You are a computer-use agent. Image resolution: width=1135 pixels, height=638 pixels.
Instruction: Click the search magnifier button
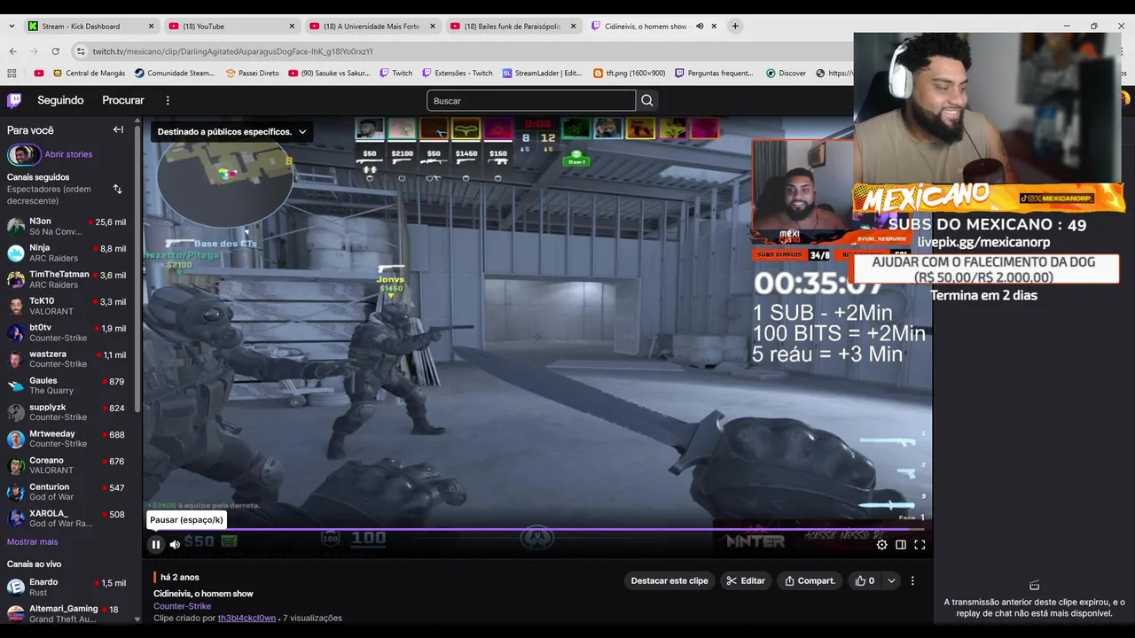pyautogui.click(x=647, y=100)
